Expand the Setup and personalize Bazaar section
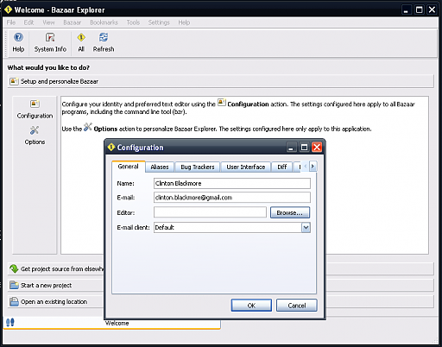Image resolution: width=442 pixels, height=347 pixels. tap(220, 81)
